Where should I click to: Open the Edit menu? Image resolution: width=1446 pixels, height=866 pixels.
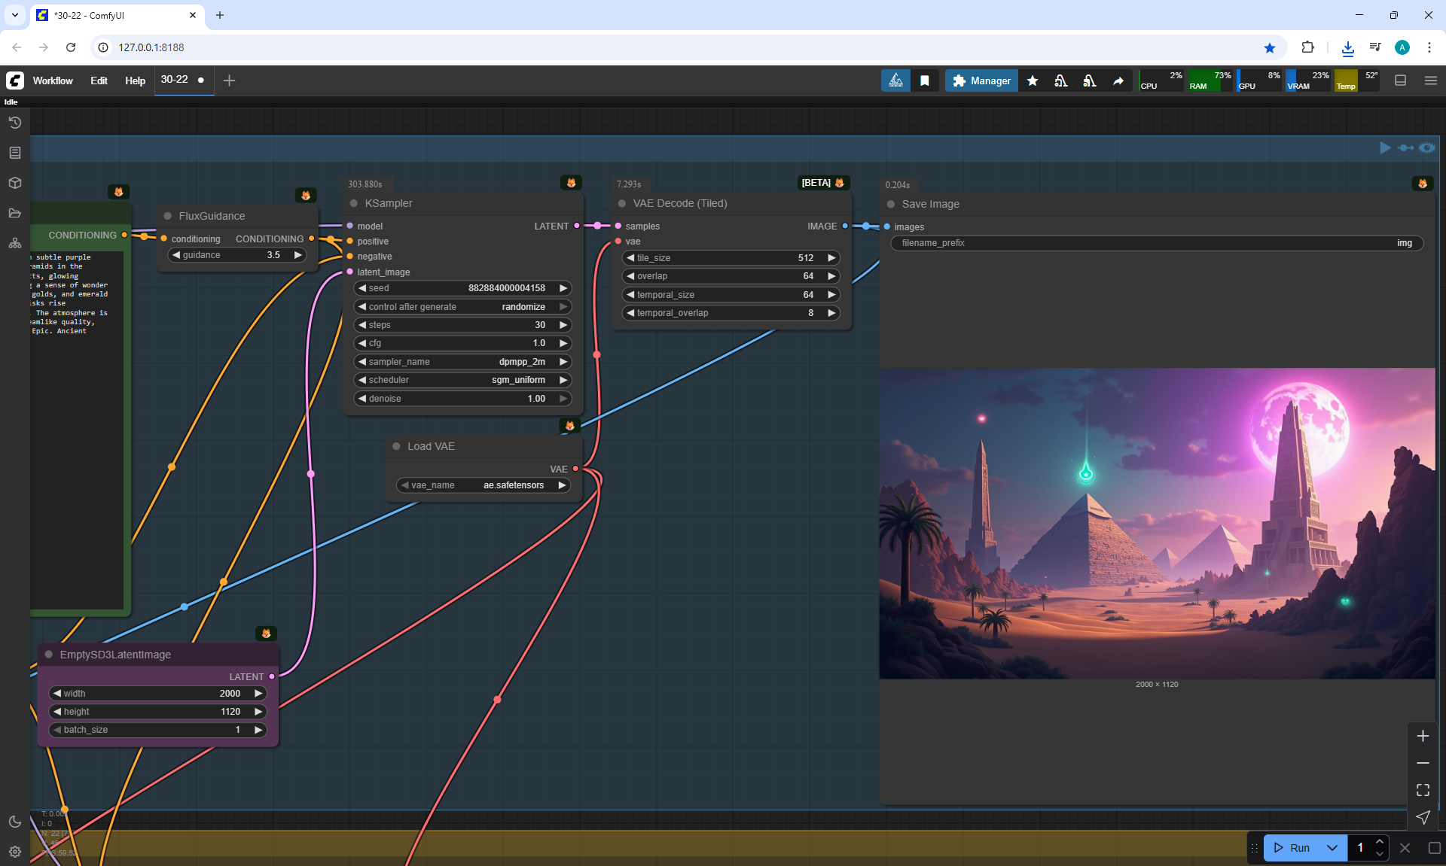tap(99, 81)
